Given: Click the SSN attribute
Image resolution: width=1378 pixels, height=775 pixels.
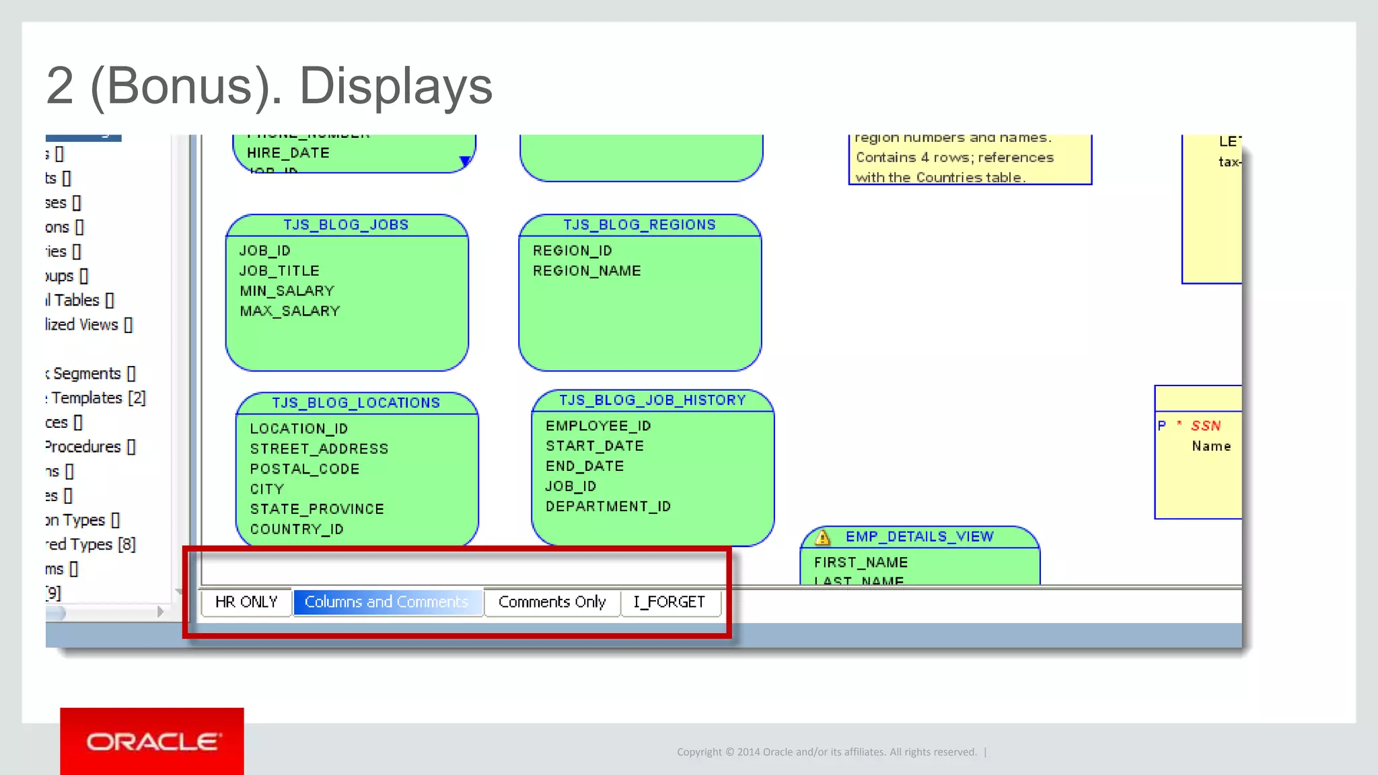Looking at the screenshot, I should click(1205, 427).
